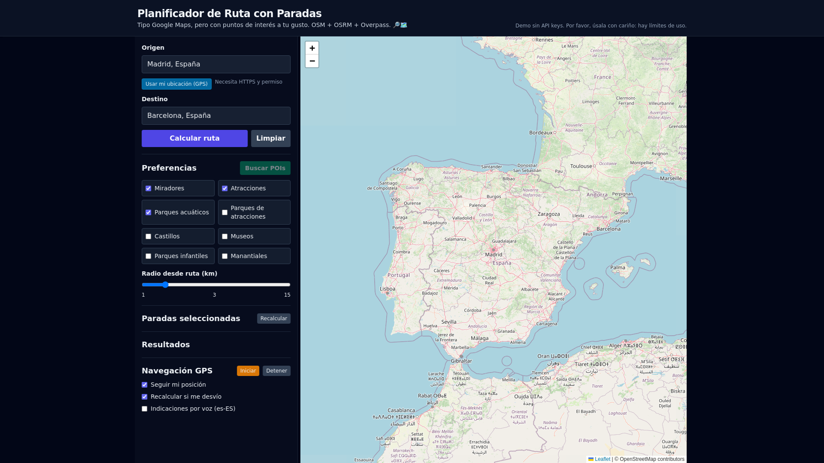Click Lisboa label on the map

point(388,289)
